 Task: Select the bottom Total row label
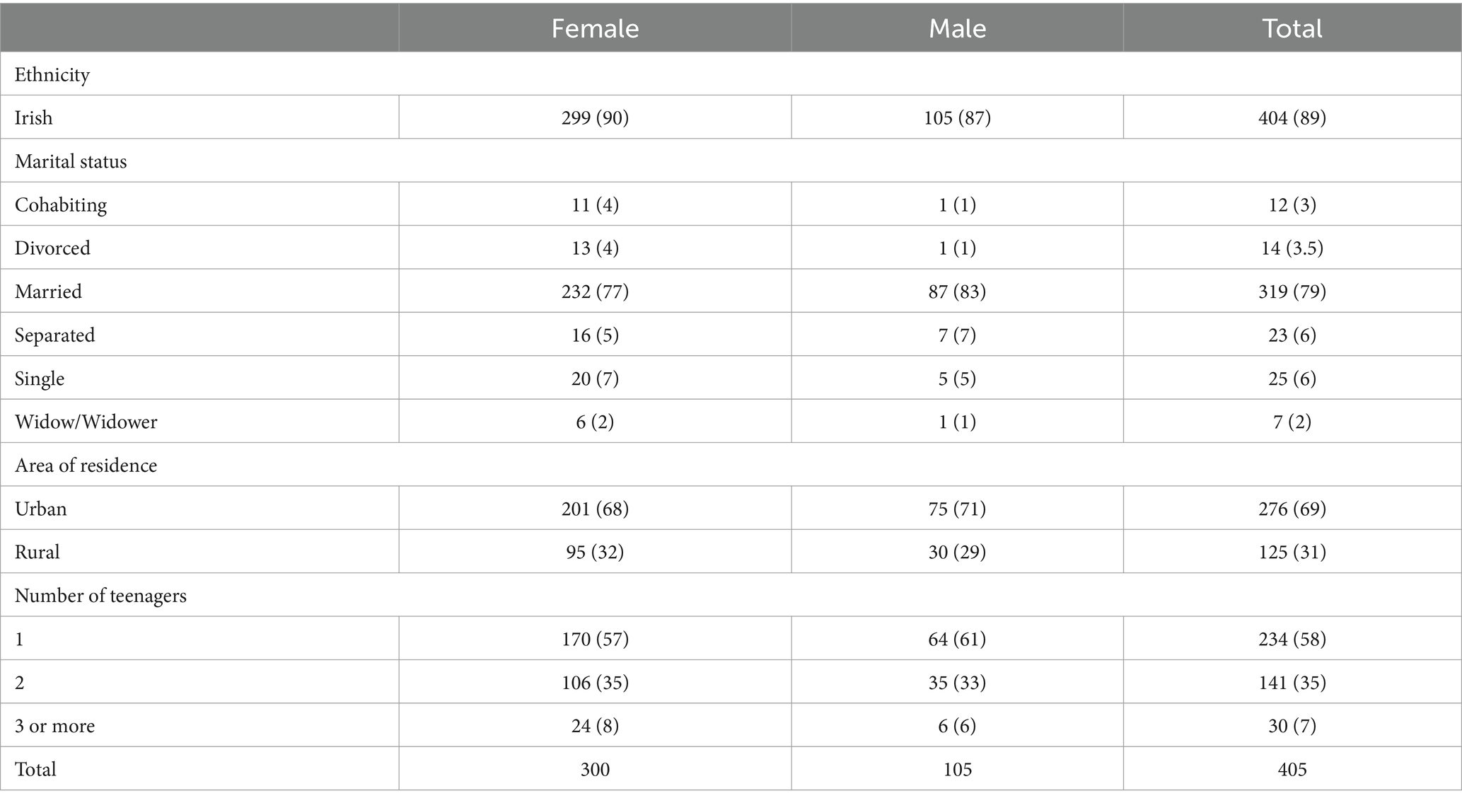(x=35, y=770)
